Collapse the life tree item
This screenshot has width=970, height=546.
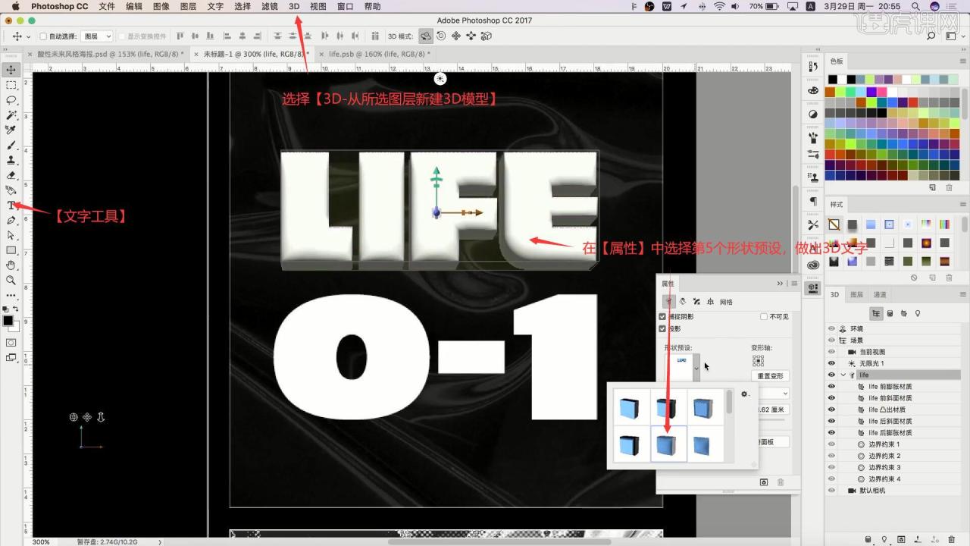pyautogui.click(x=843, y=375)
